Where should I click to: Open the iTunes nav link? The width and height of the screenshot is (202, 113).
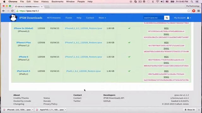pyautogui.click(x=68, y=18)
